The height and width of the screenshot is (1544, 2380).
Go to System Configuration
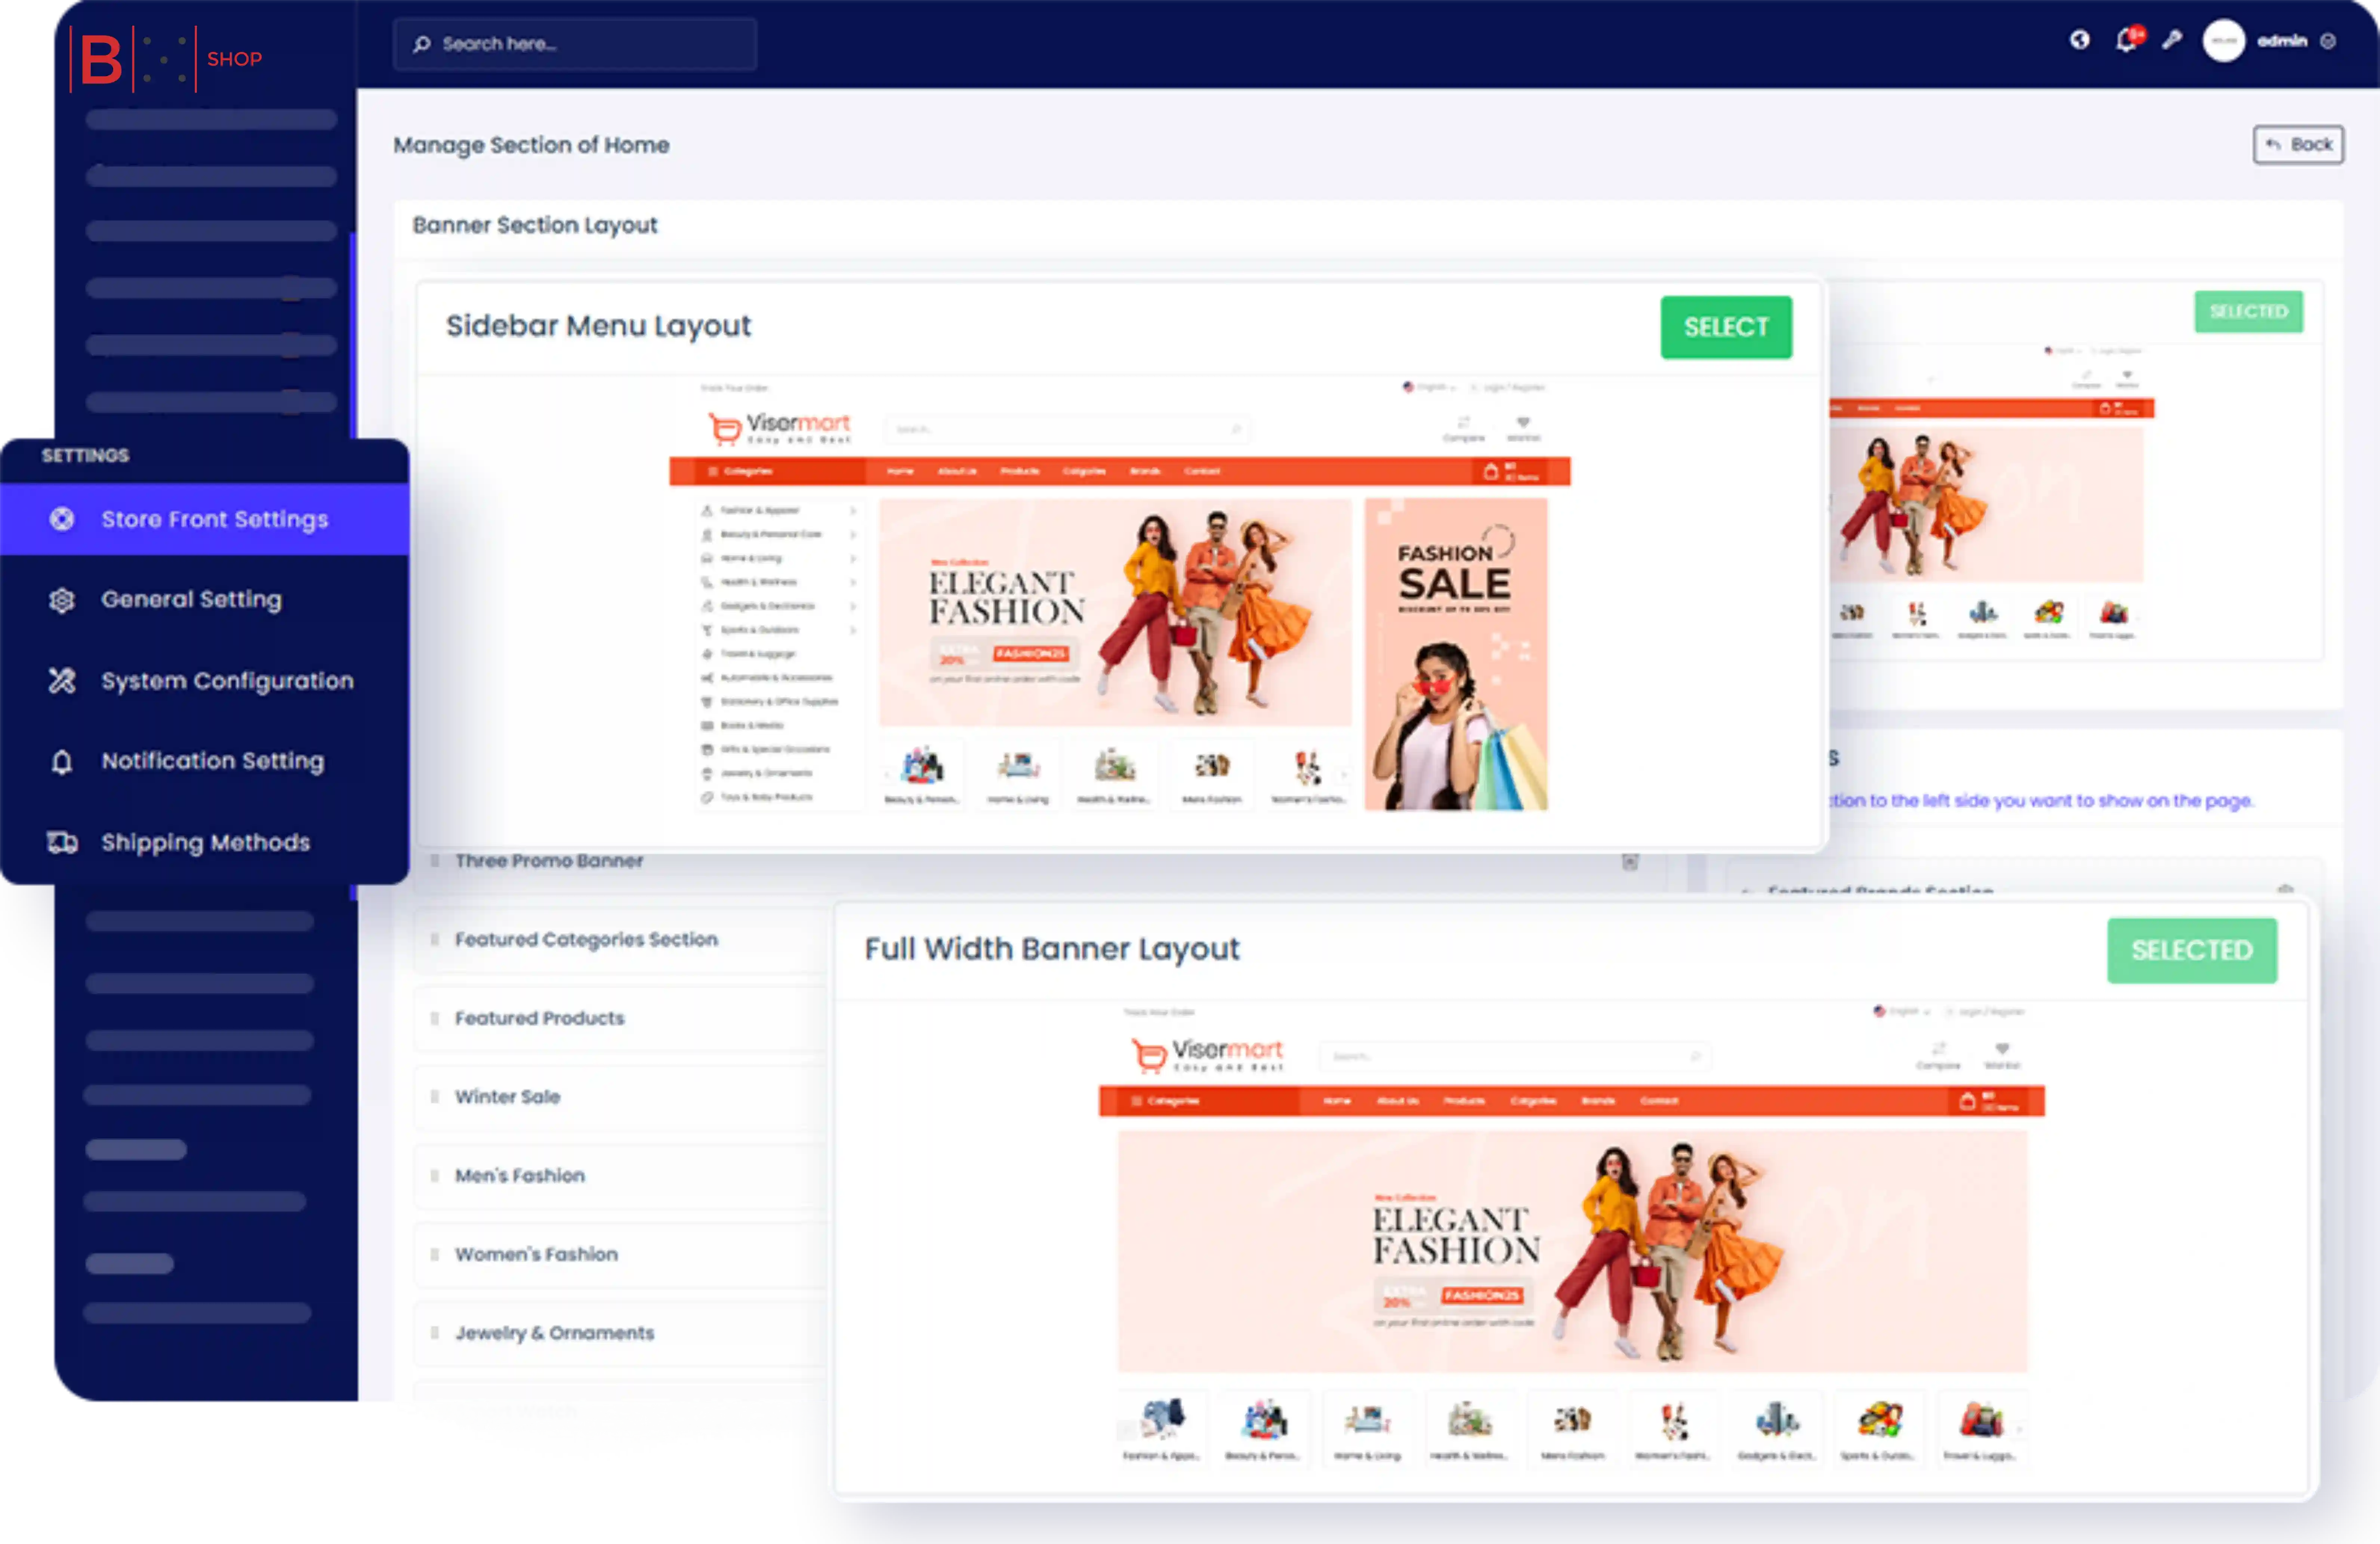[x=227, y=681]
